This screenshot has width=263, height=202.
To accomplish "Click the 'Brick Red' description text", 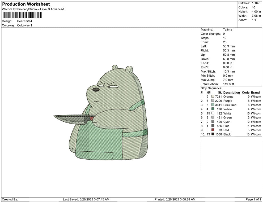I will [x=230, y=105].
